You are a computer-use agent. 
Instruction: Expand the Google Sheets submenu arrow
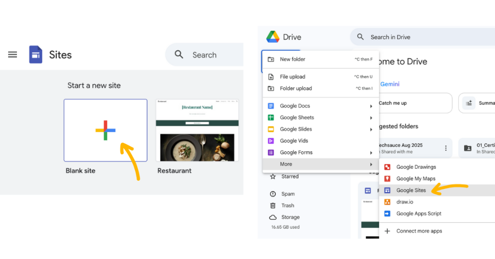pos(371,118)
